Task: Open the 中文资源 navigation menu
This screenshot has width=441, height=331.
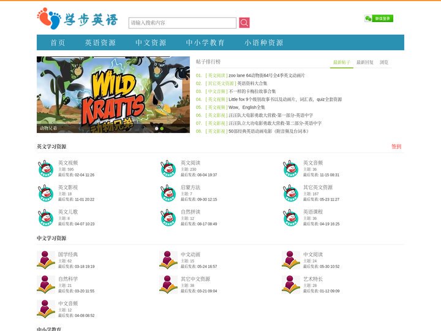Action: coord(151,42)
